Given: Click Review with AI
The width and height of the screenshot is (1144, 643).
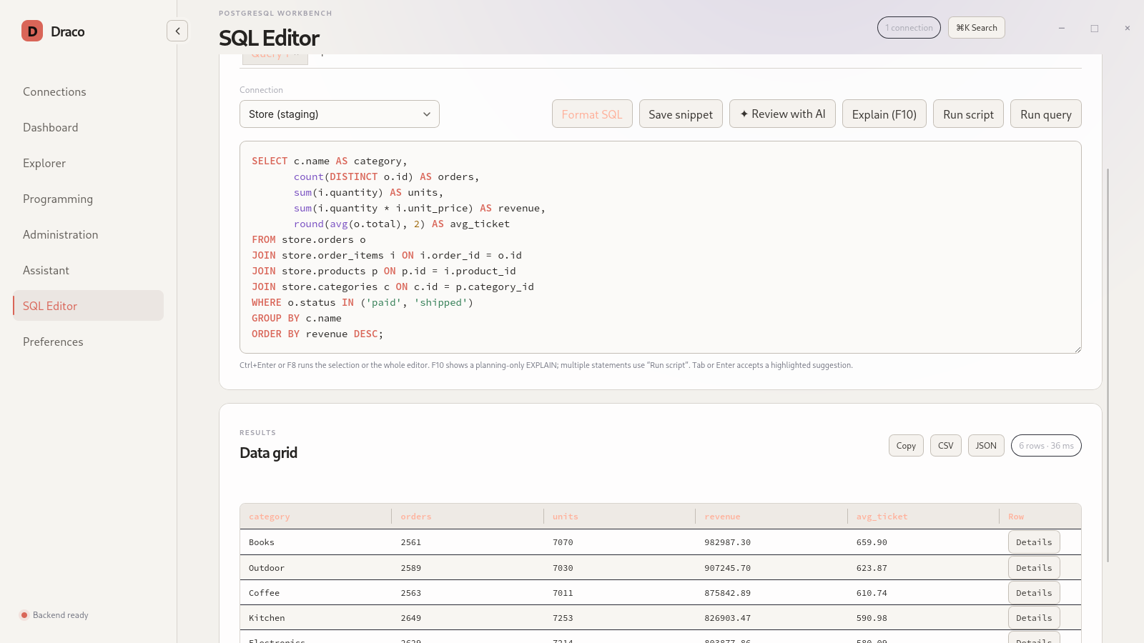Looking at the screenshot, I should [x=782, y=114].
